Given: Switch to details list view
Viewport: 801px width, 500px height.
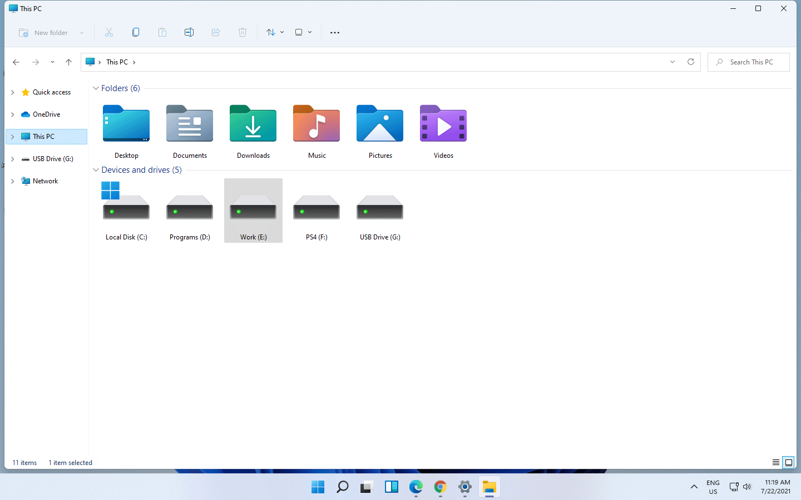Looking at the screenshot, I should click(x=775, y=462).
